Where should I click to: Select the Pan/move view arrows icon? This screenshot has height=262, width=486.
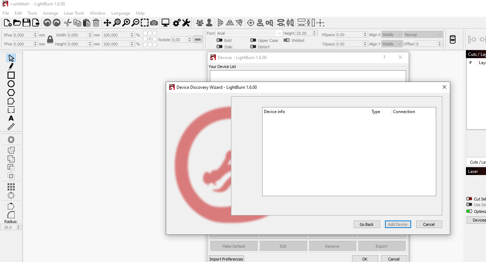pyautogui.click(x=107, y=23)
